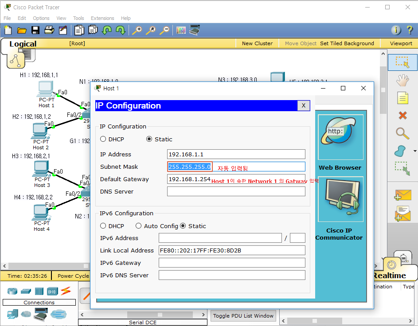Open the Activity Wizard icon
This screenshot has height=326, width=418.
click(x=63, y=30)
